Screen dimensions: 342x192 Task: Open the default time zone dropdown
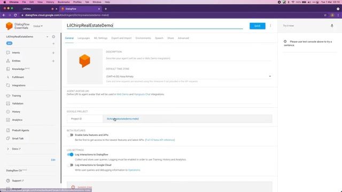tap(189, 76)
